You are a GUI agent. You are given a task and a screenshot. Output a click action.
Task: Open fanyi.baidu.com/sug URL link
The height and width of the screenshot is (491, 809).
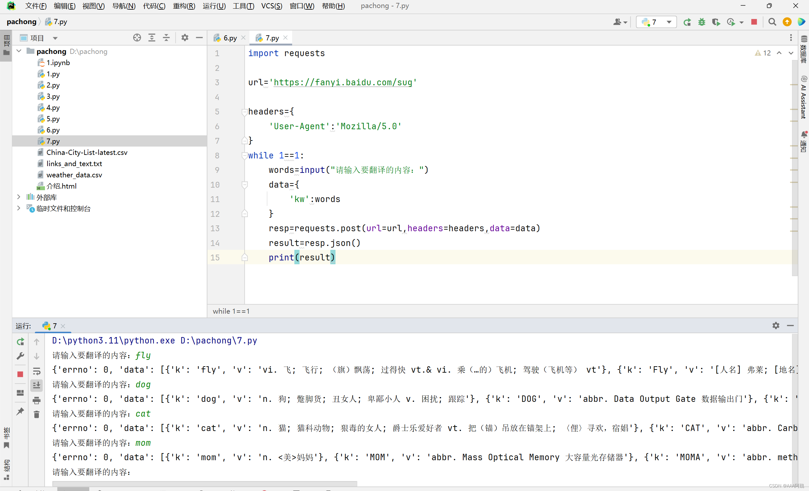point(343,82)
